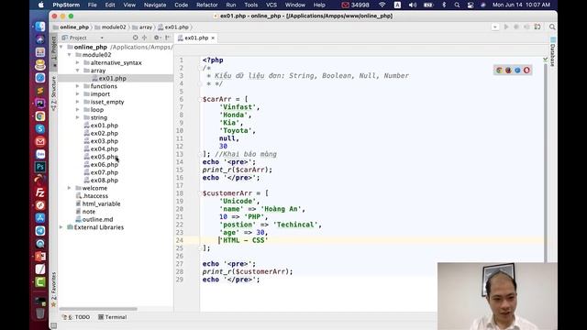Image resolution: width=587 pixels, height=330 pixels.
Task: Hide the Project panel via hide icon
Action: click(167, 38)
